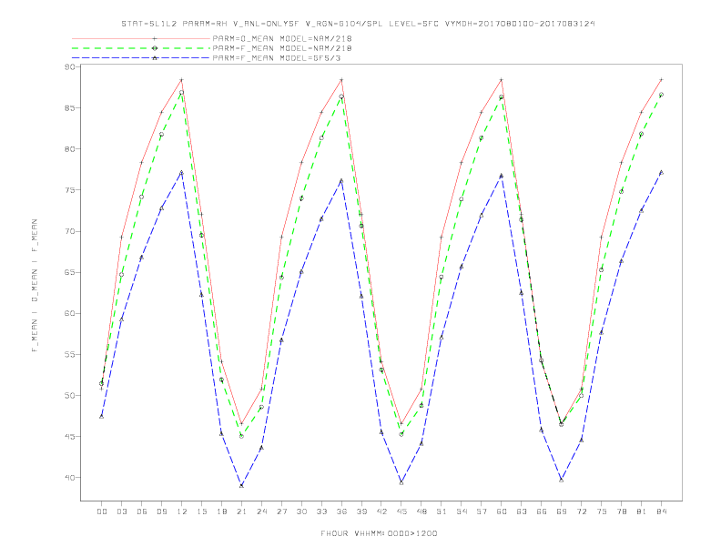Click x-axis tick label 42
The image size is (721, 557).
pos(381,511)
